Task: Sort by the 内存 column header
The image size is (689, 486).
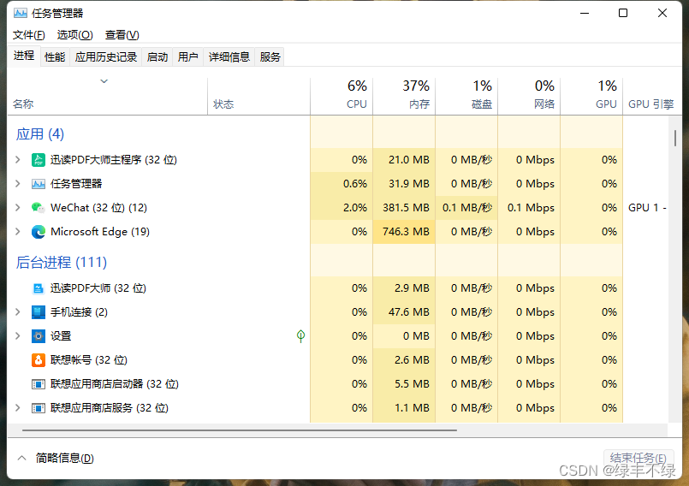Action: click(x=404, y=97)
